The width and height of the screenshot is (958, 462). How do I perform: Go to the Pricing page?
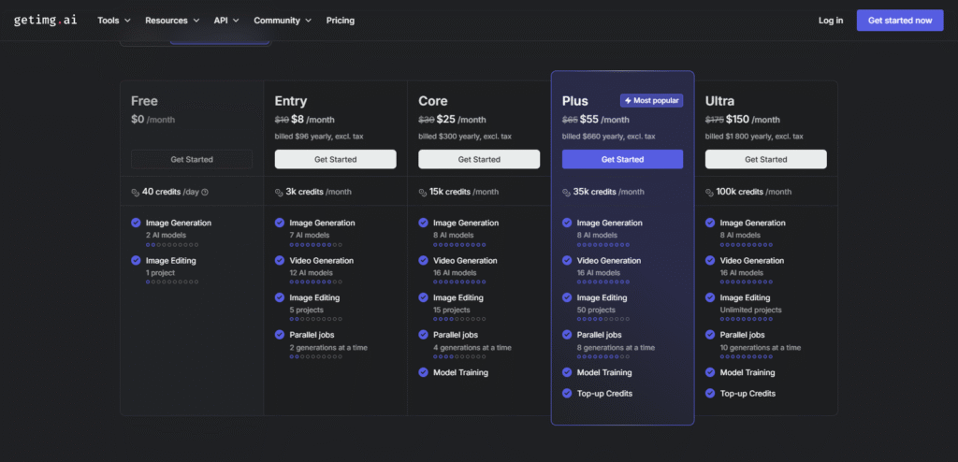[341, 21]
